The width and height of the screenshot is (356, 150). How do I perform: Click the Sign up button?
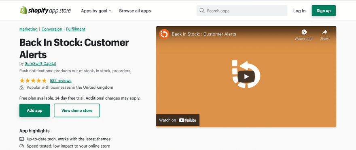click(324, 10)
